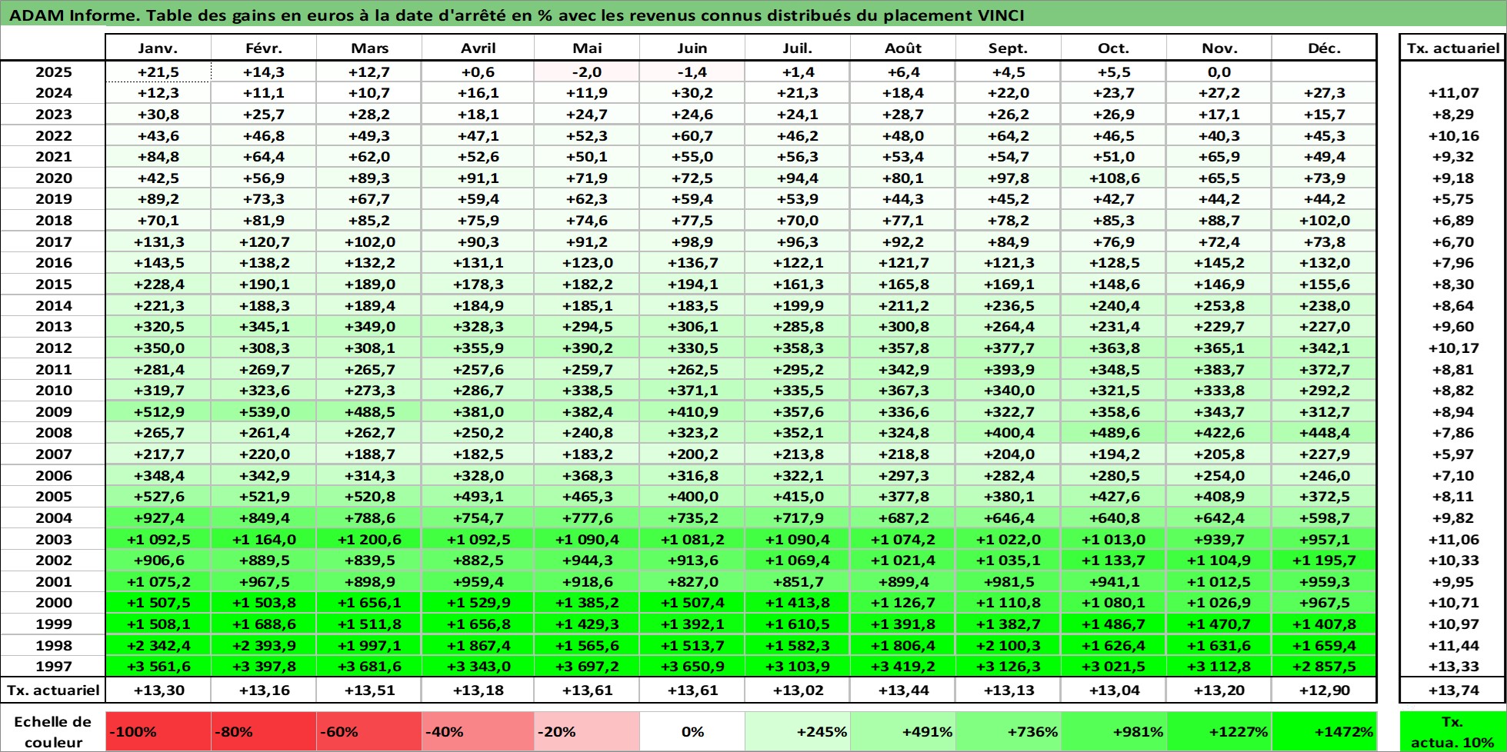Click the 'Janv.' column header
The image size is (1507, 752).
click(x=158, y=48)
